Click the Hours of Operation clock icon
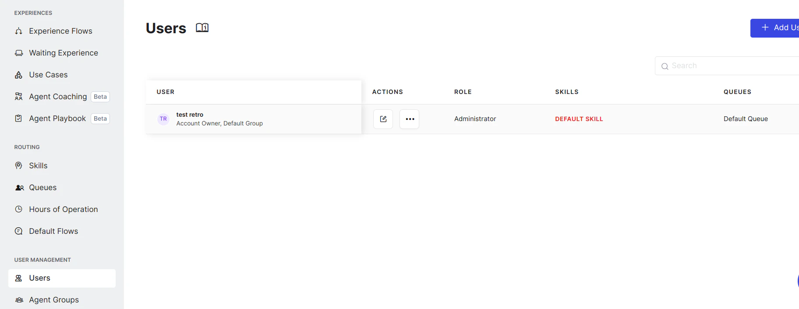The height and width of the screenshot is (309, 799). [x=18, y=209]
